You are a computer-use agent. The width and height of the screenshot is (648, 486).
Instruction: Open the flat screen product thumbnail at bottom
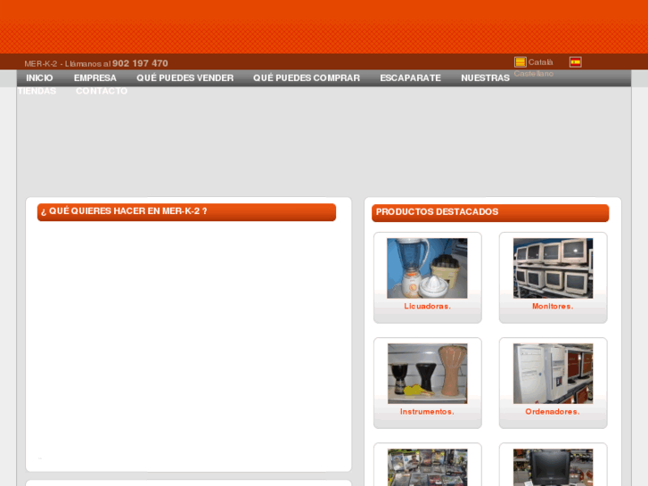pos(553,467)
